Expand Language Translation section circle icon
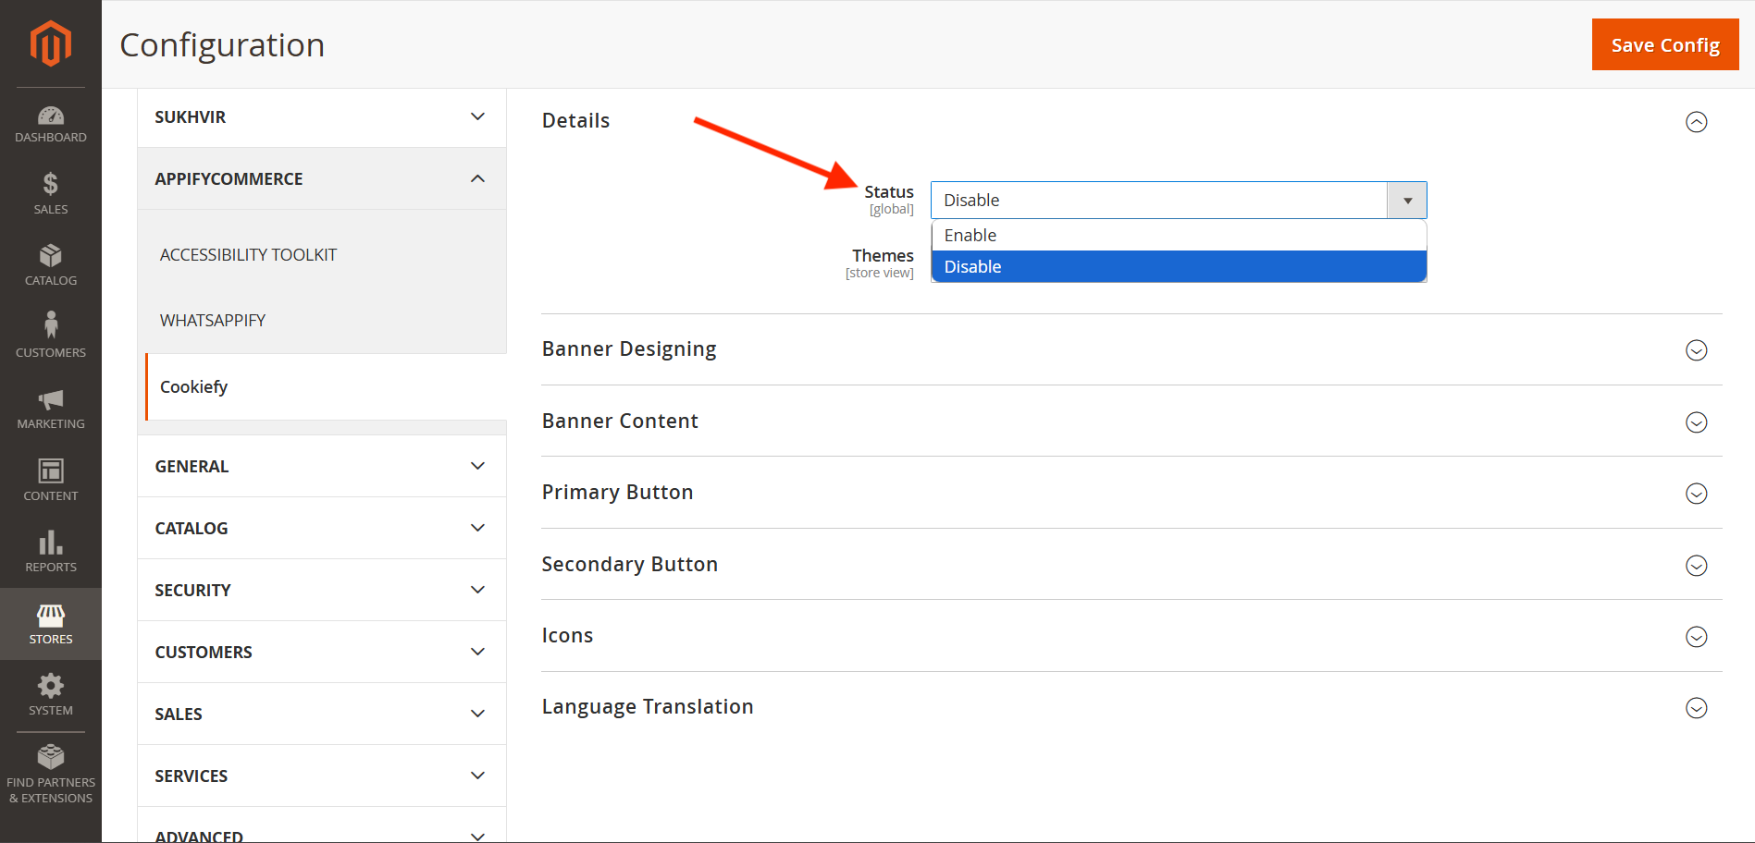Viewport: 1755px width, 843px height. (x=1696, y=708)
